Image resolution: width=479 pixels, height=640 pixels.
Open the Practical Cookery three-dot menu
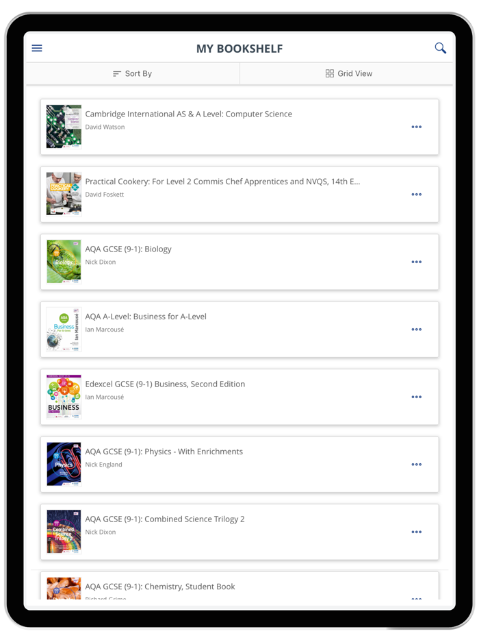click(x=417, y=195)
